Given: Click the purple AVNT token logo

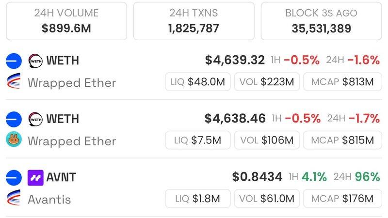Looking at the screenshot, I should click(x=35, y=178).
